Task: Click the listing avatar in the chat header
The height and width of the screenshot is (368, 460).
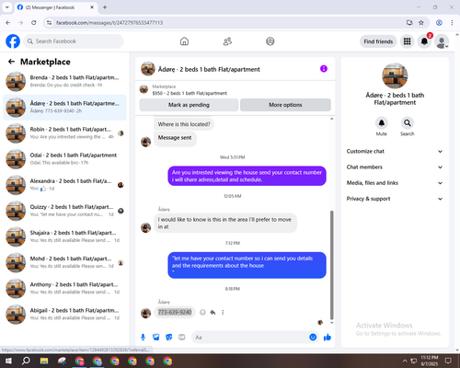Action: (148, 69)
